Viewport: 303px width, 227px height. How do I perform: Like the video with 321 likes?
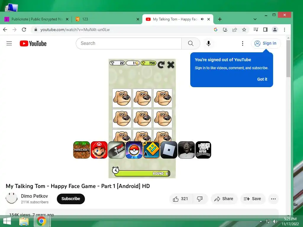tap(180, 199)
